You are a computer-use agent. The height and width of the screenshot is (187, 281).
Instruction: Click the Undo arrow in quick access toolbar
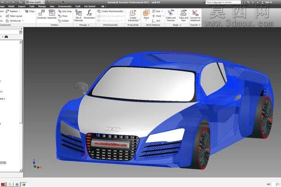pos(2,2)
